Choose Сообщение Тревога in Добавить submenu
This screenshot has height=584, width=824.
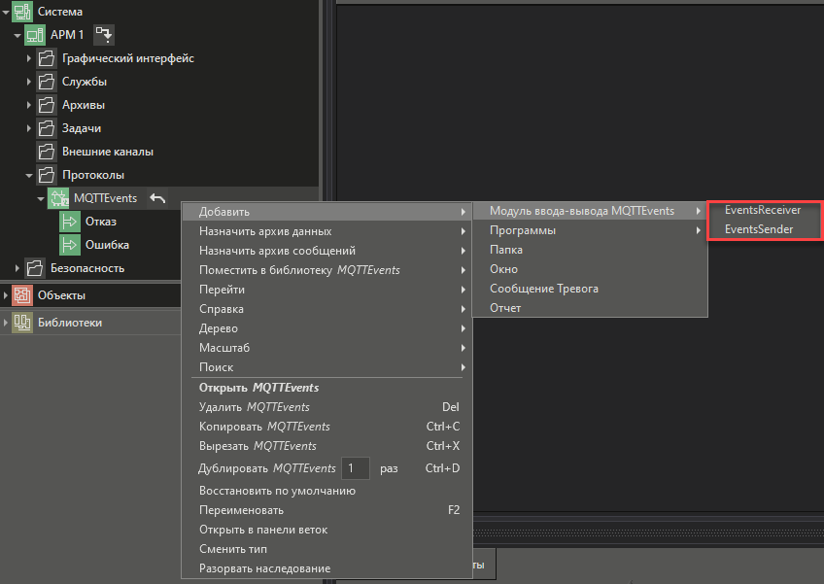pyautogui.click(x=543, y=289)
